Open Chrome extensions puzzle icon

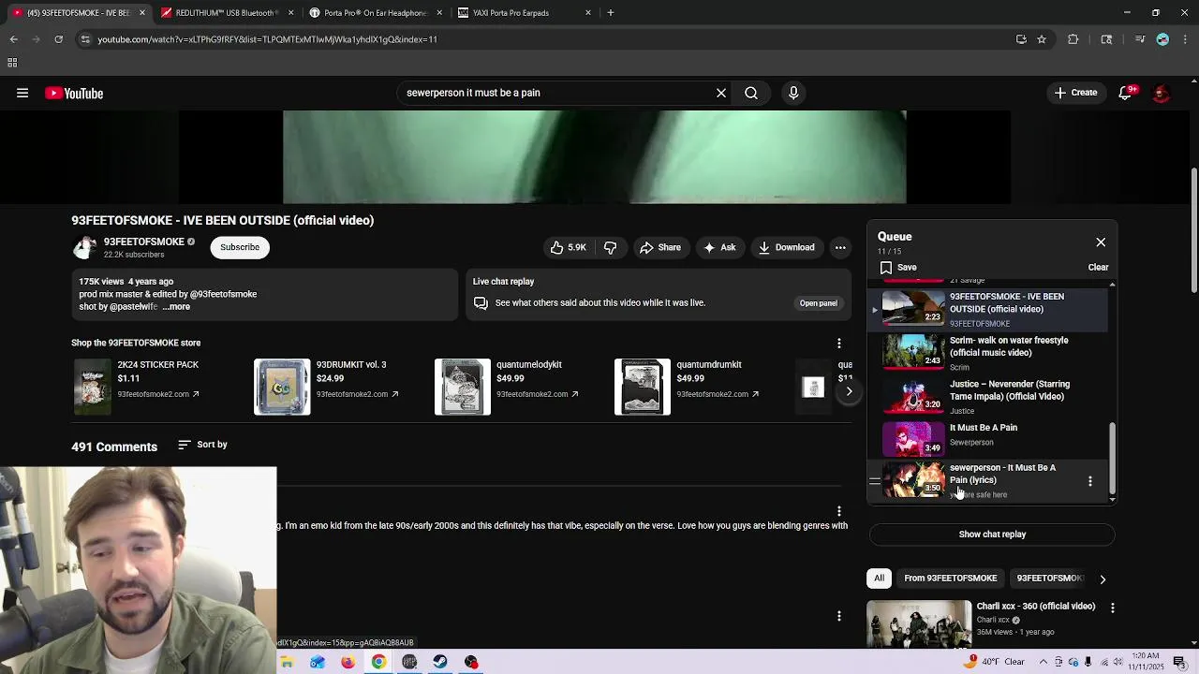pos(1073,39)
